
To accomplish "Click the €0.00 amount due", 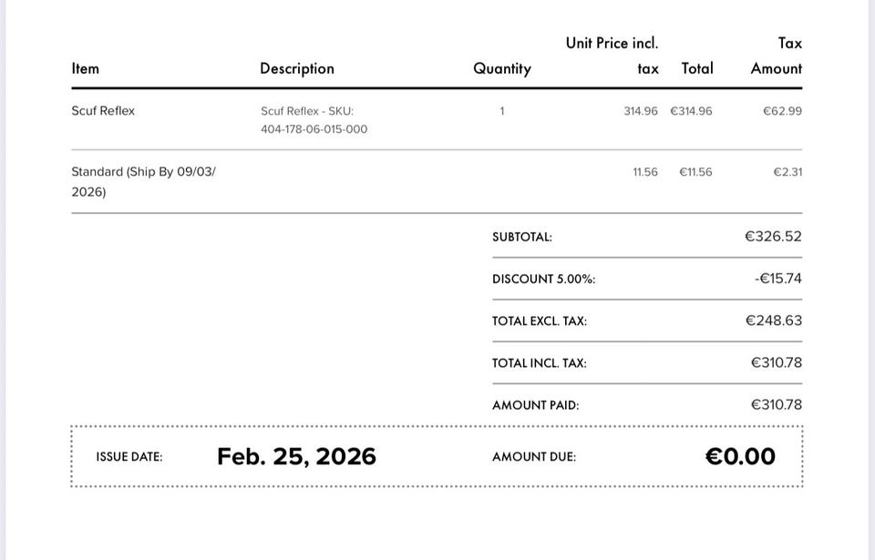I will (x=740, y=456).
